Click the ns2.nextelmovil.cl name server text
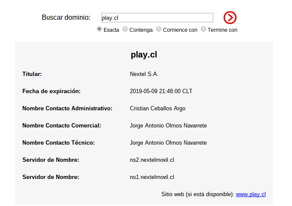 (152, 160)
